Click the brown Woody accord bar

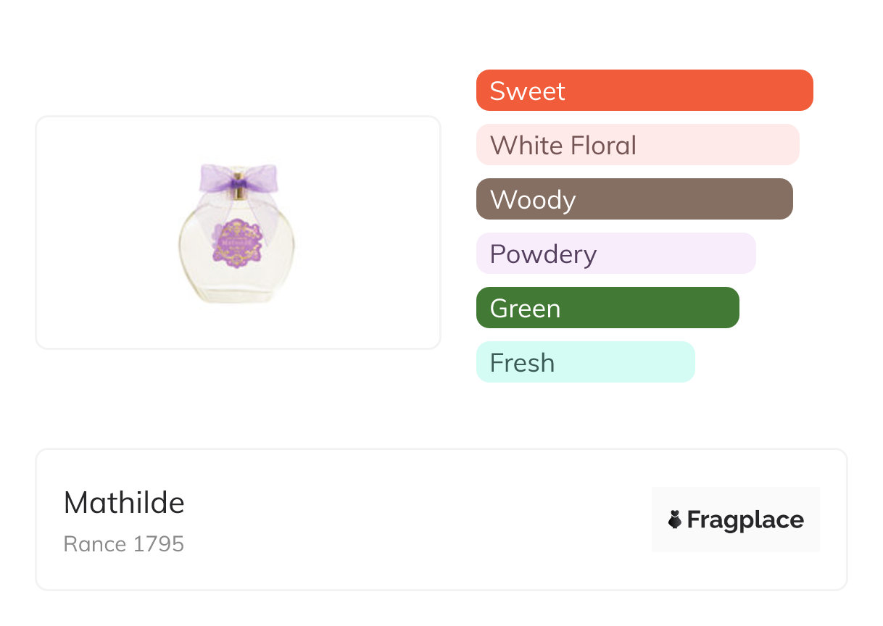(634, 199)
